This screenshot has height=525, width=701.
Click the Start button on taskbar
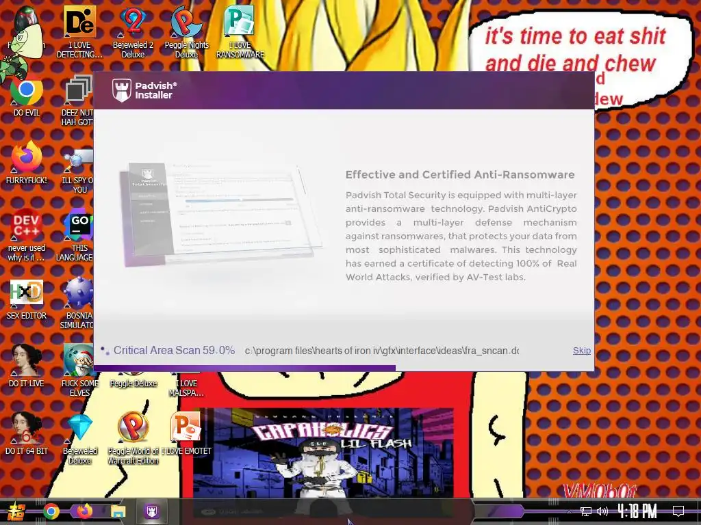(x=16, y=511)
